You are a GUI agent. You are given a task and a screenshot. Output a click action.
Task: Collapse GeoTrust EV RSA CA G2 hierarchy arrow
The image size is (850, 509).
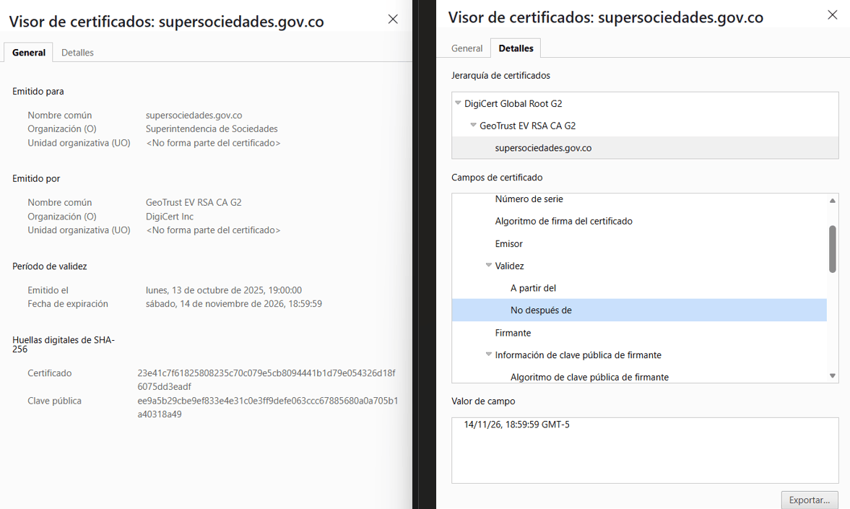[473, 126]
